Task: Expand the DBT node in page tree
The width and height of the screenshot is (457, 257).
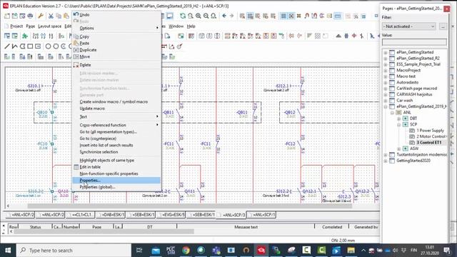Action: pos(398,119)
